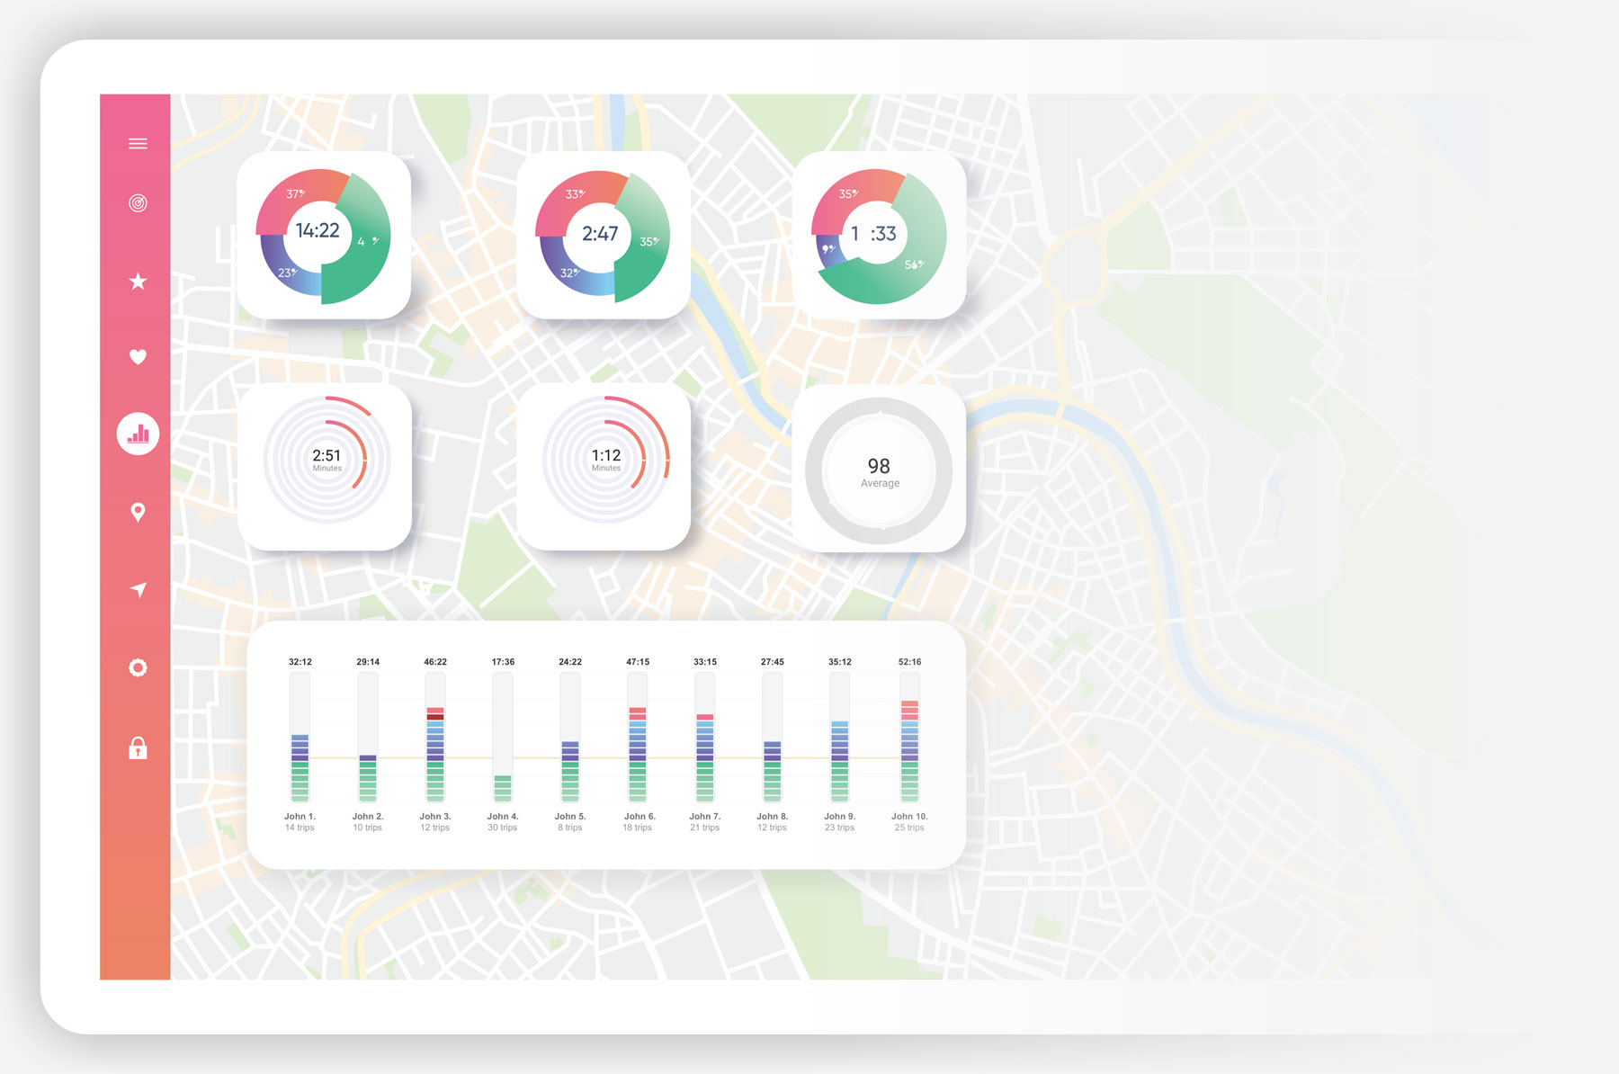1619x1074 pixels.
Task: Select the 1:12 Minutes radial gauge card
Action: [x=604, y=467]
